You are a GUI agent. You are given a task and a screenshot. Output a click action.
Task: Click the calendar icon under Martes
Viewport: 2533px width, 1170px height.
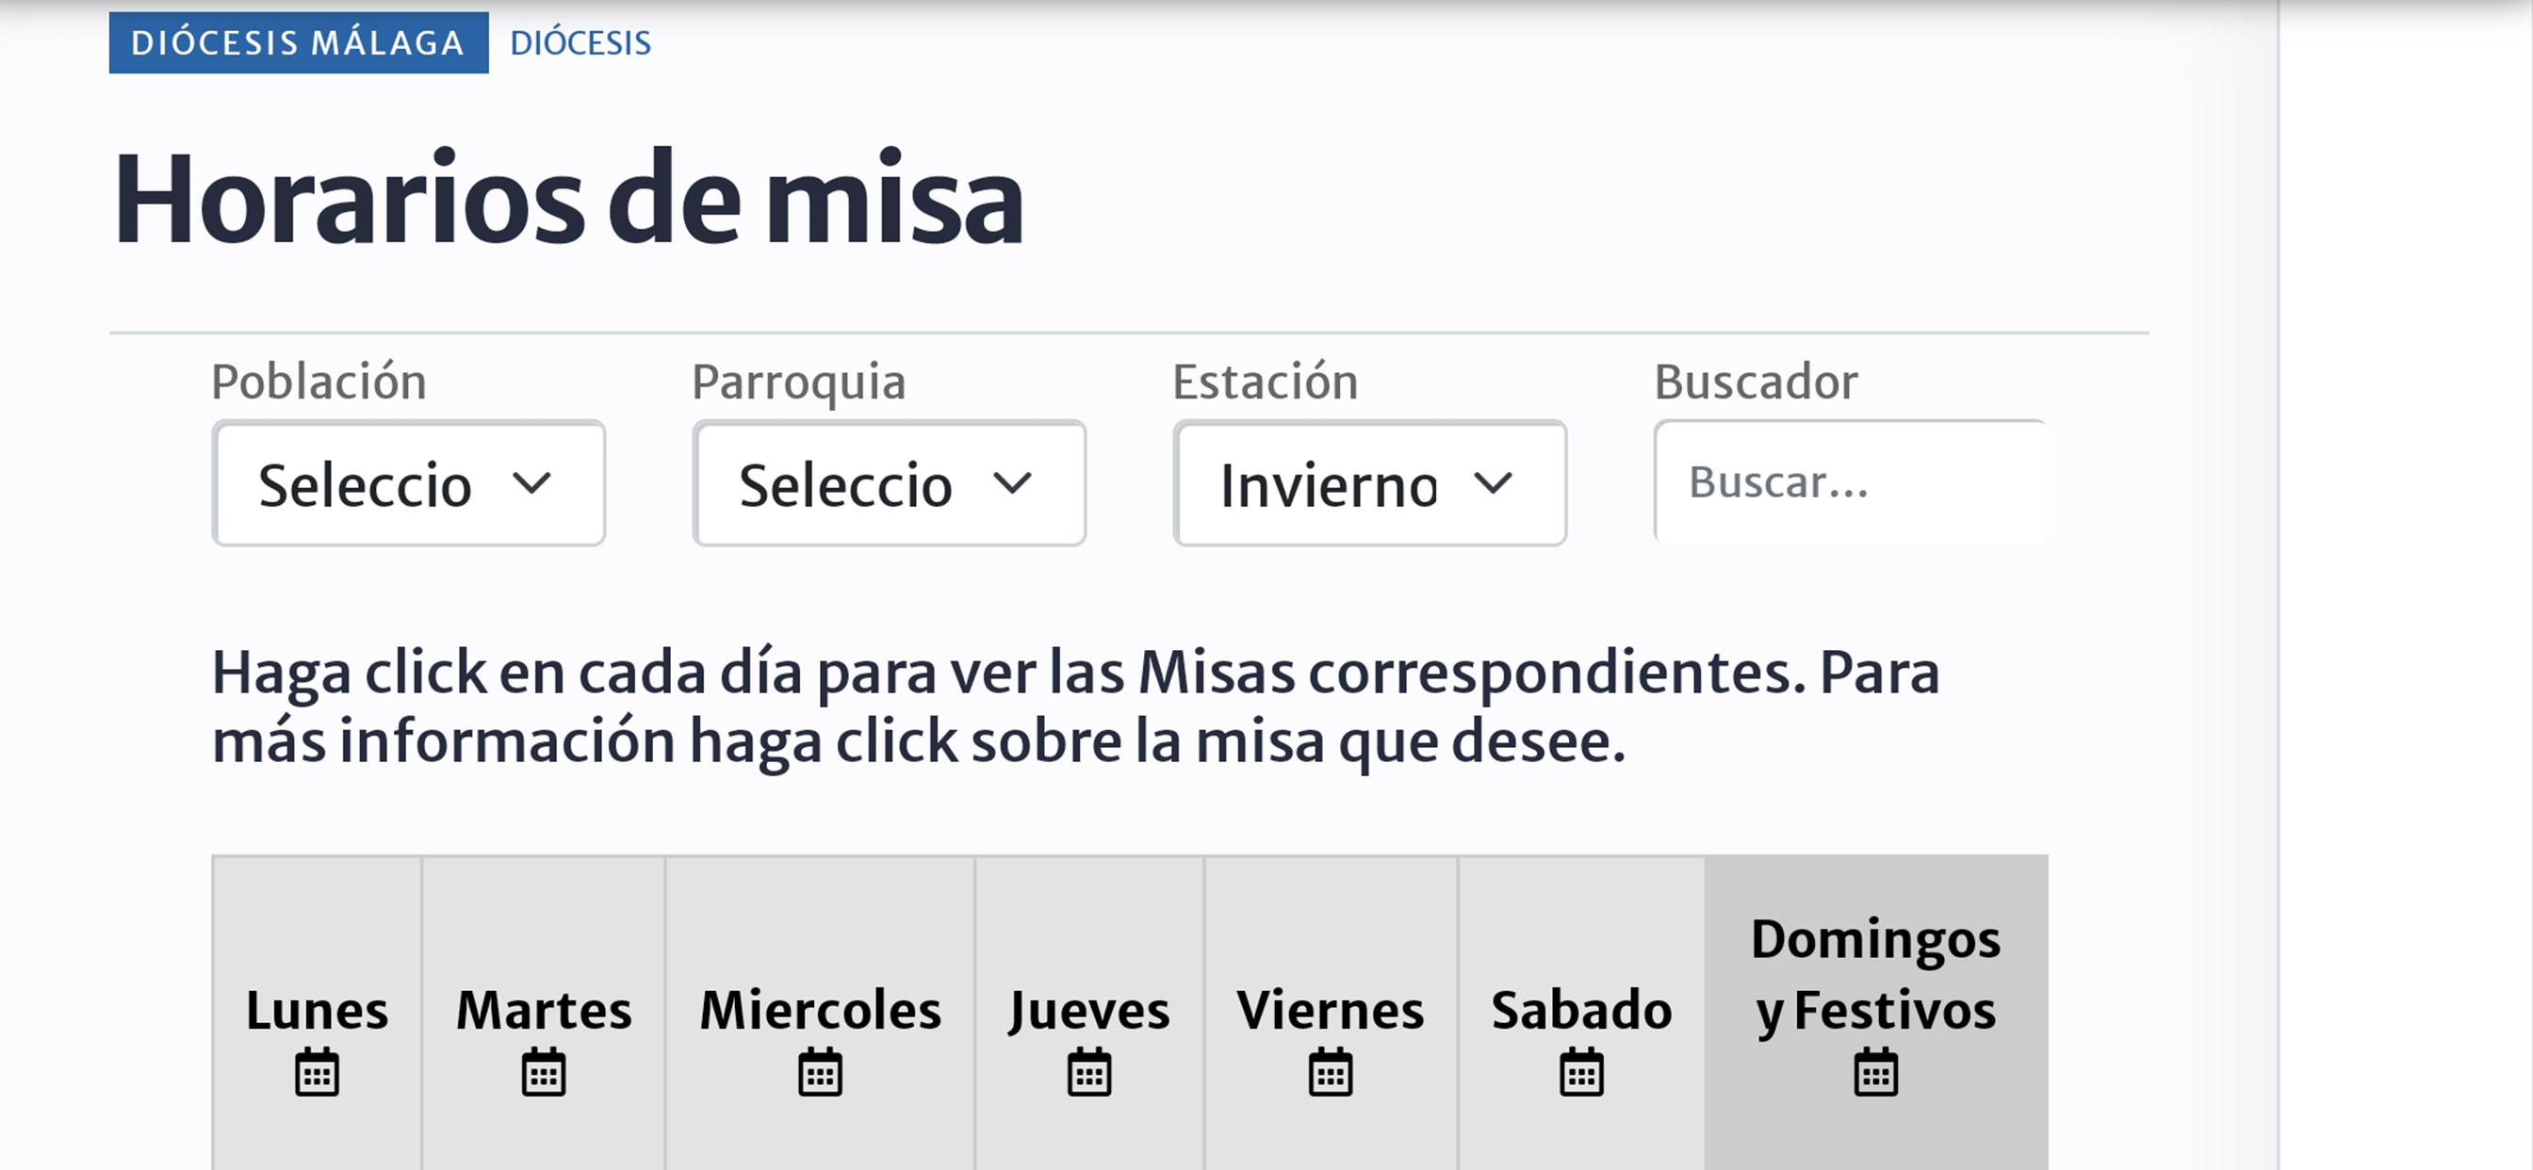tap(544, 1072)
